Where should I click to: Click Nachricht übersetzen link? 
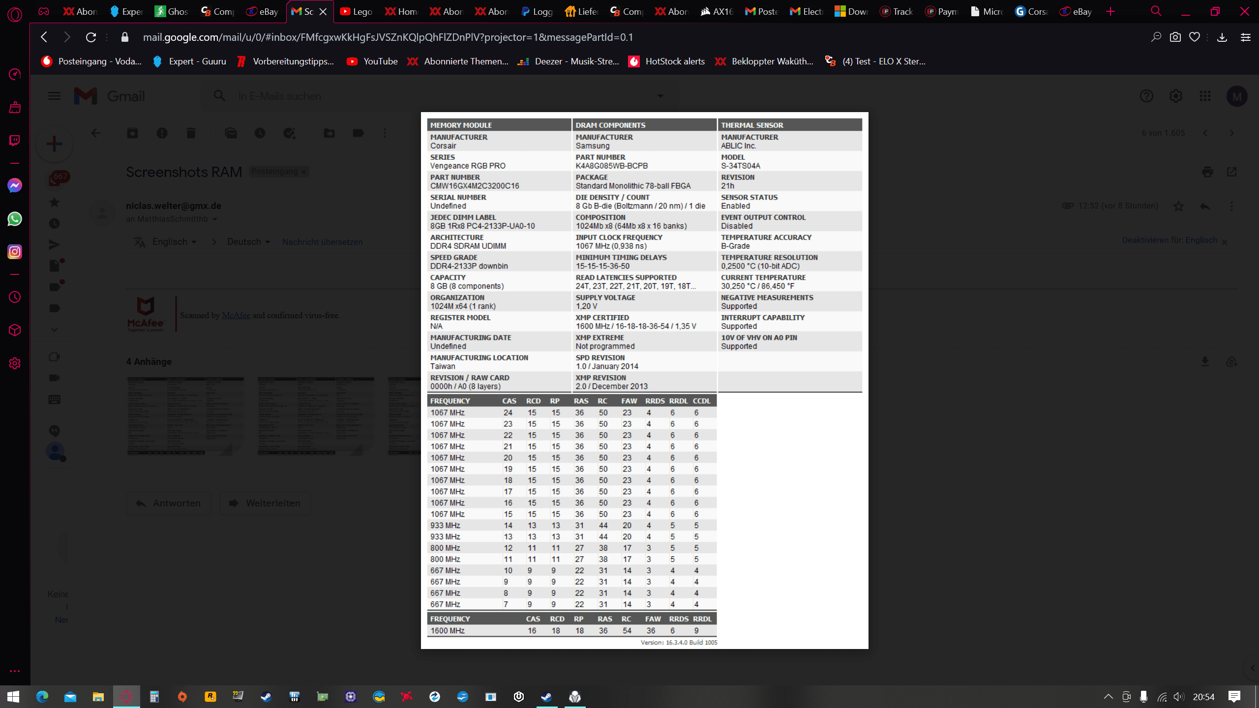point(322,242)
